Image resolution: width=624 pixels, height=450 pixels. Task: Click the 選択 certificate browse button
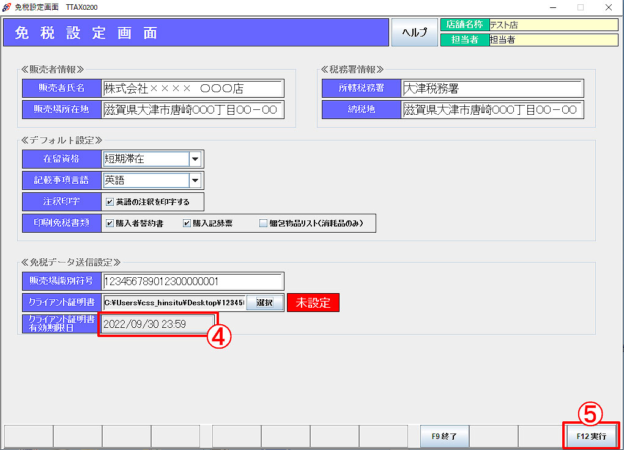point(264,303)
